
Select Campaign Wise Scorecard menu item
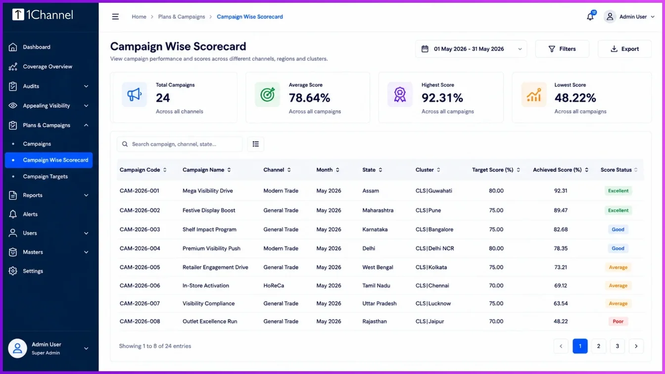tap(48, 160)
